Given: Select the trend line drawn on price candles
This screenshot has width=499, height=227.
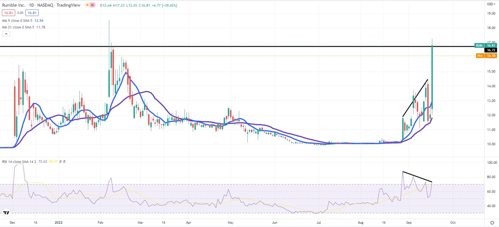Looking at the screenshot, I should (415, 98).
